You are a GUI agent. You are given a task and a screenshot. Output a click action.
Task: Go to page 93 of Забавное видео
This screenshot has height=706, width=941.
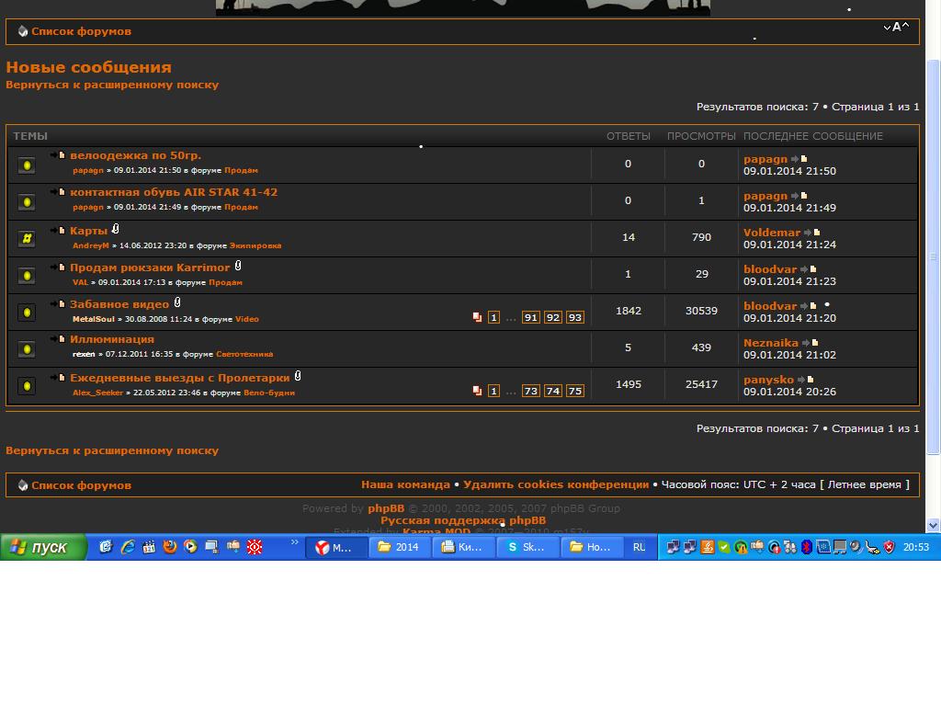tap(574, 317)
